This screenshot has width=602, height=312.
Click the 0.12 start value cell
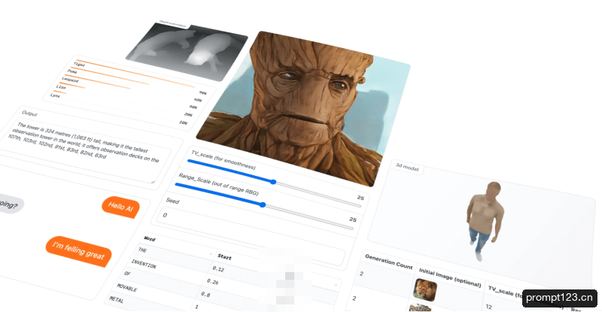218,269
